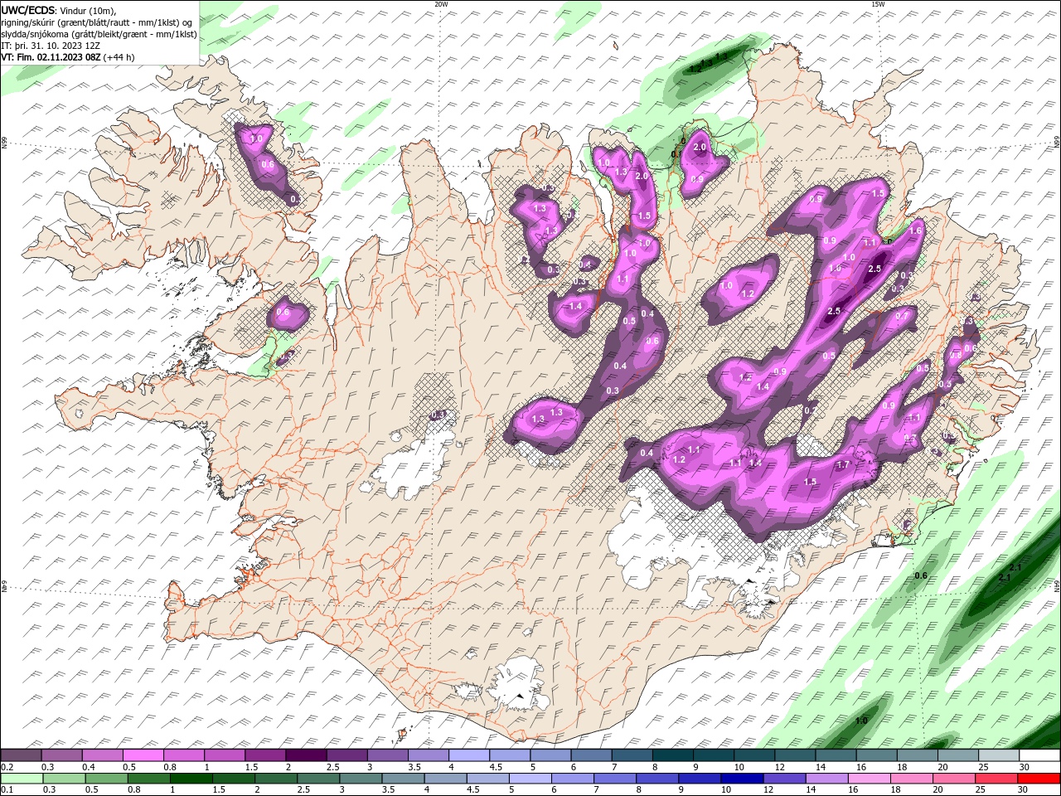This screenshot has width=1061, height=796.
Task: Click the black 0.6 rain value off the southeast coast
Action: pyautogui.click(x=920, y=575)
